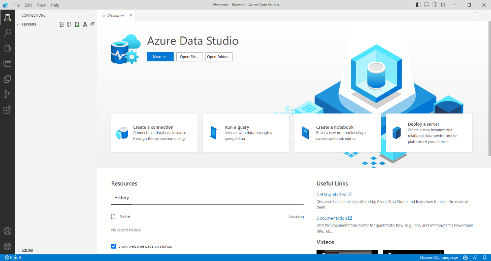Click the Open folder... button

pyautogui.click(x=218, y=57)
